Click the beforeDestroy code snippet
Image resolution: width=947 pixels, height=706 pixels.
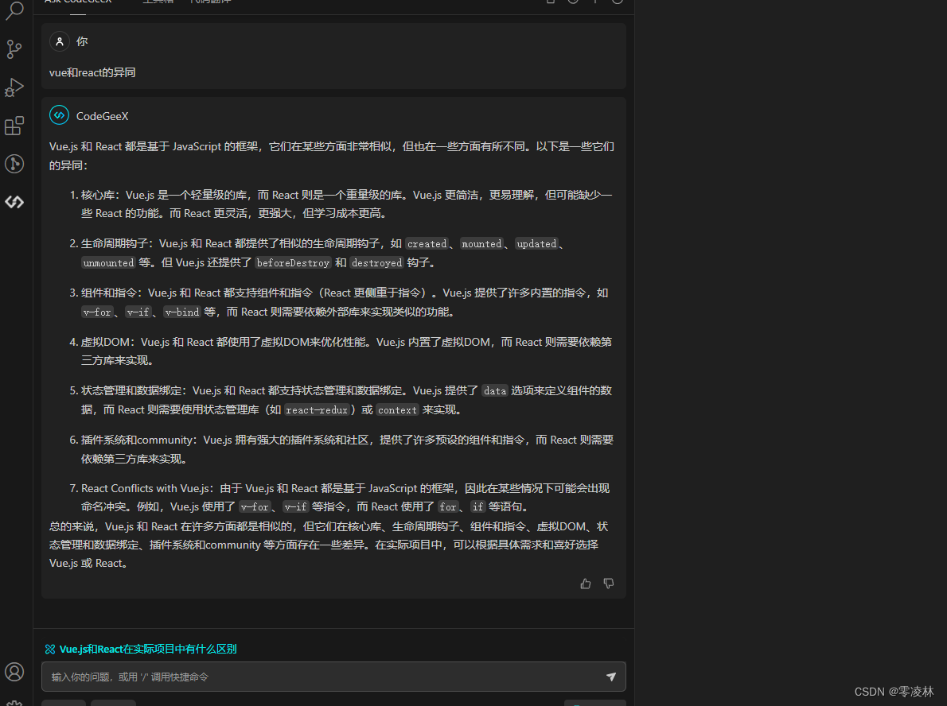(x=293, y=263)
